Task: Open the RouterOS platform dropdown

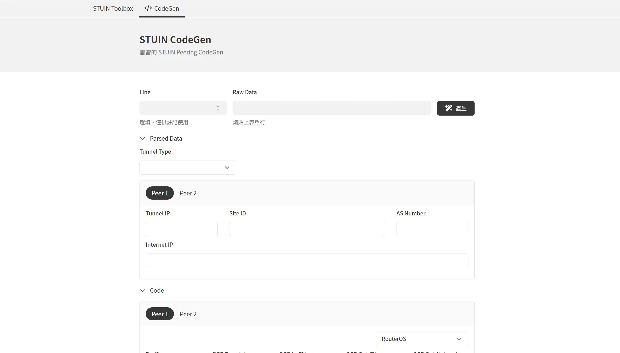Action: [x=422, y=339]
